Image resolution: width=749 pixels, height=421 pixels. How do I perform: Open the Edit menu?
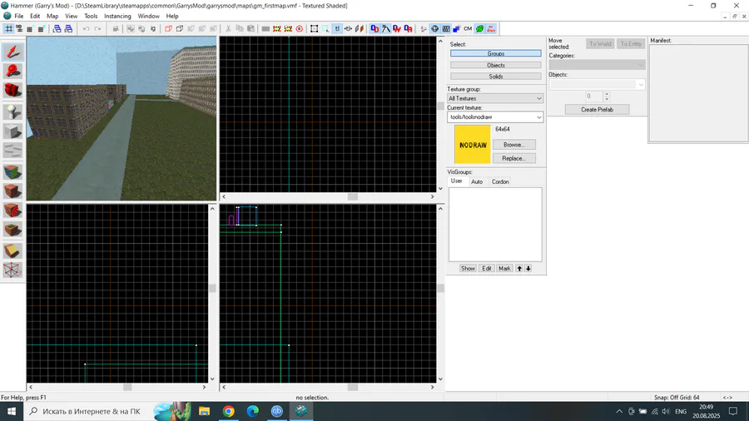pos(35,16)
